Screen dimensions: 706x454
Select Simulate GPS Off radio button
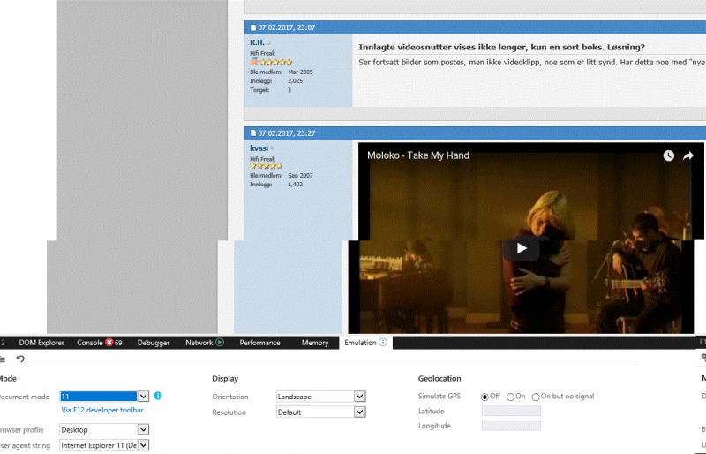[x=484, y=397]
